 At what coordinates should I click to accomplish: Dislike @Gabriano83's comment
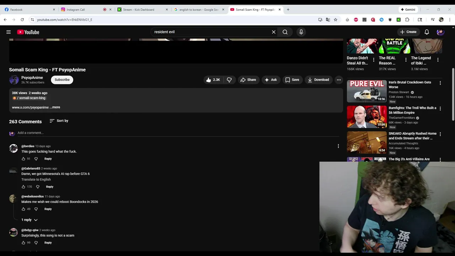(x=38, y=187)
